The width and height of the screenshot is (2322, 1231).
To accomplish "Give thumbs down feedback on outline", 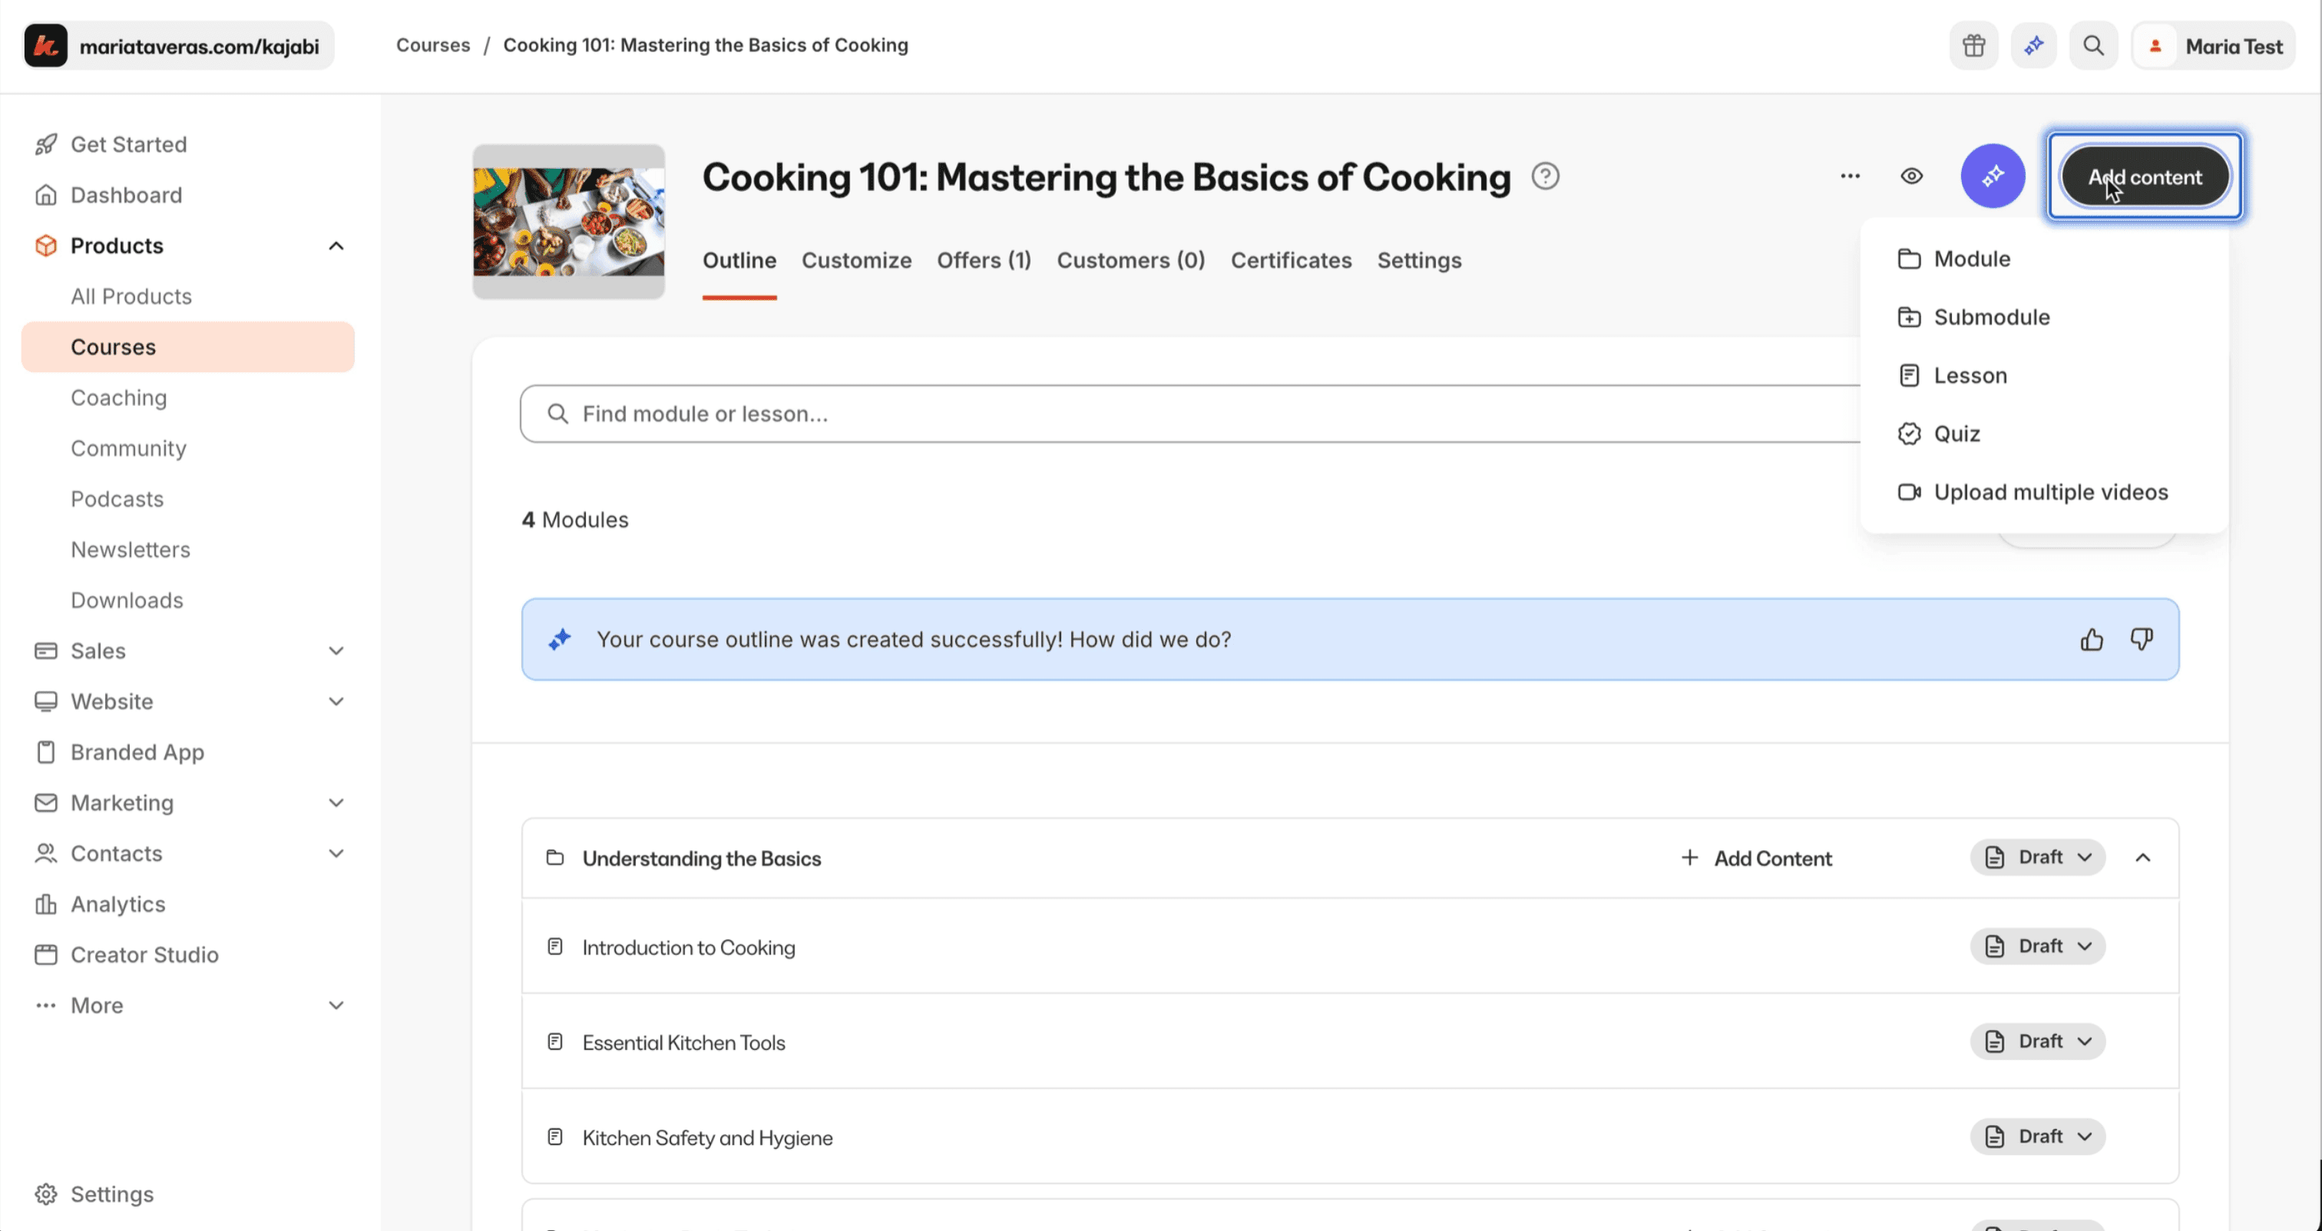I will coord(2142,640).
